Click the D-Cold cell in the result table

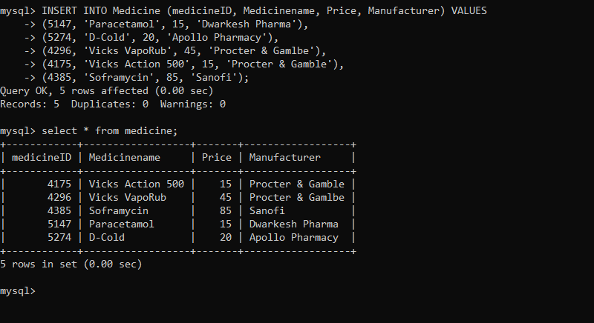tap(107, 237)
